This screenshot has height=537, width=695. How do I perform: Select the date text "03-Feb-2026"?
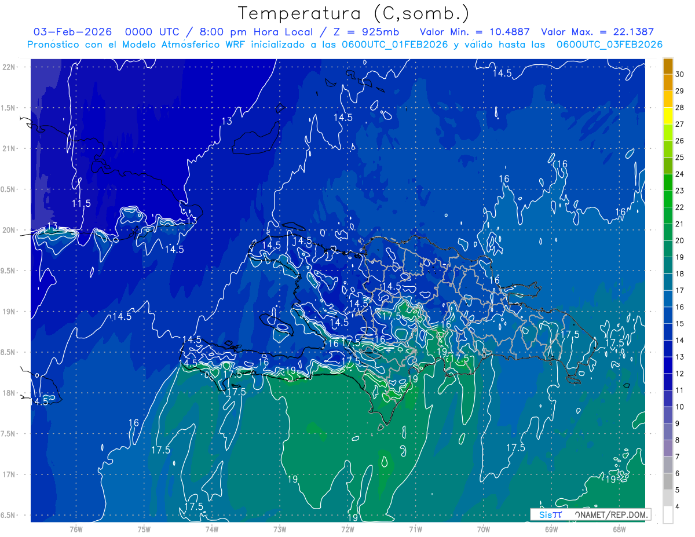[x=72, y=32]
